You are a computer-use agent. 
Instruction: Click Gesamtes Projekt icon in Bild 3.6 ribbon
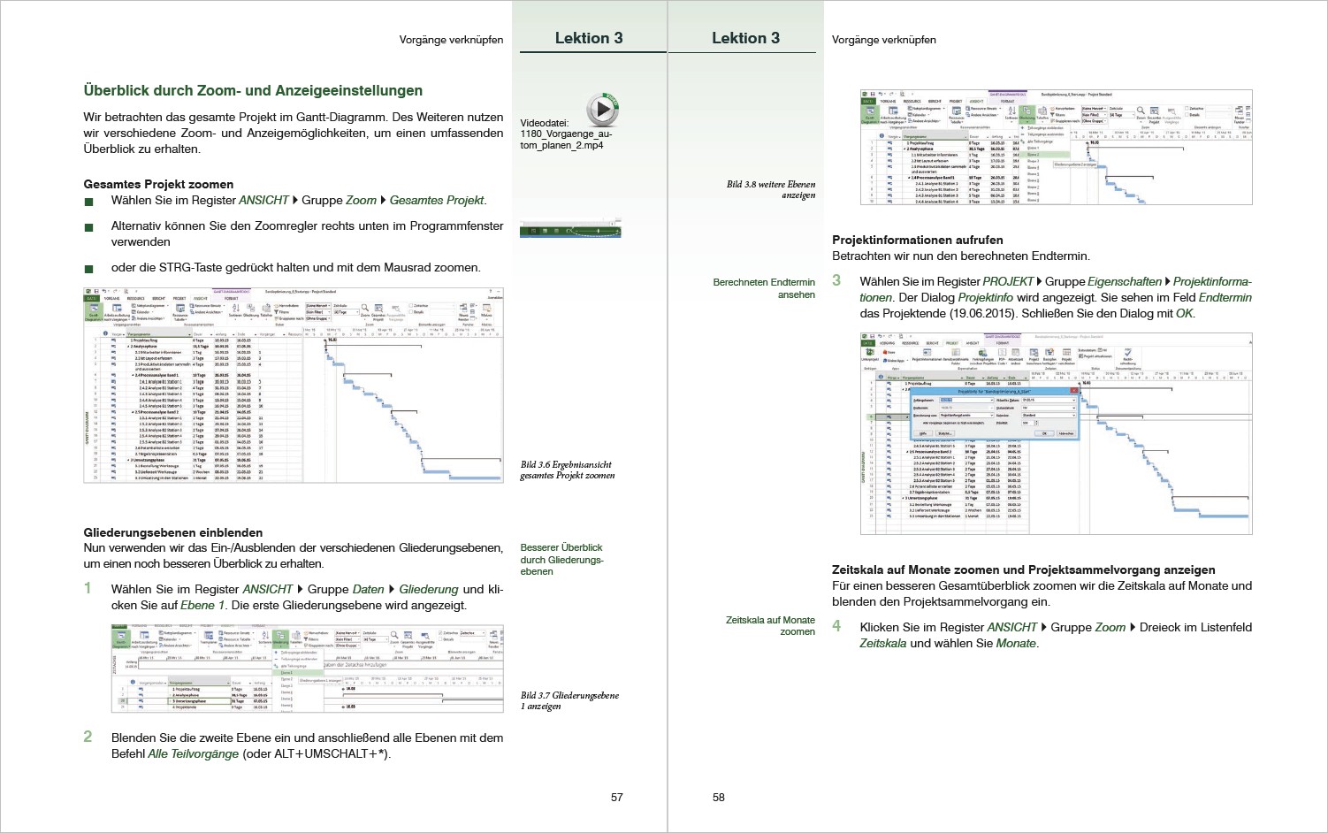(x=378, y=310)
